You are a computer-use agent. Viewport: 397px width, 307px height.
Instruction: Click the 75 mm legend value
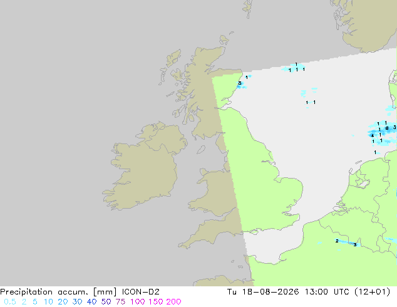click(120, 302)
